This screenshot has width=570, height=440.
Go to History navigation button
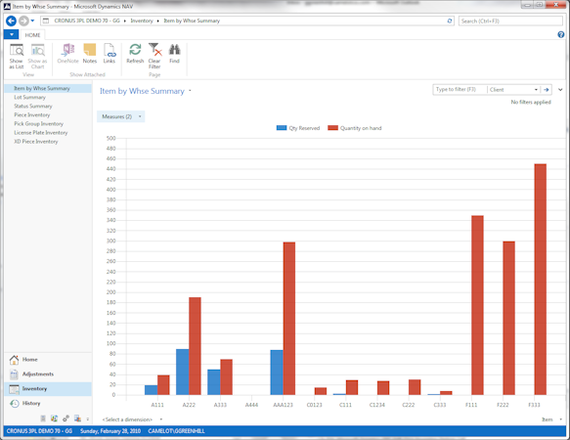(x=31, y=403)
